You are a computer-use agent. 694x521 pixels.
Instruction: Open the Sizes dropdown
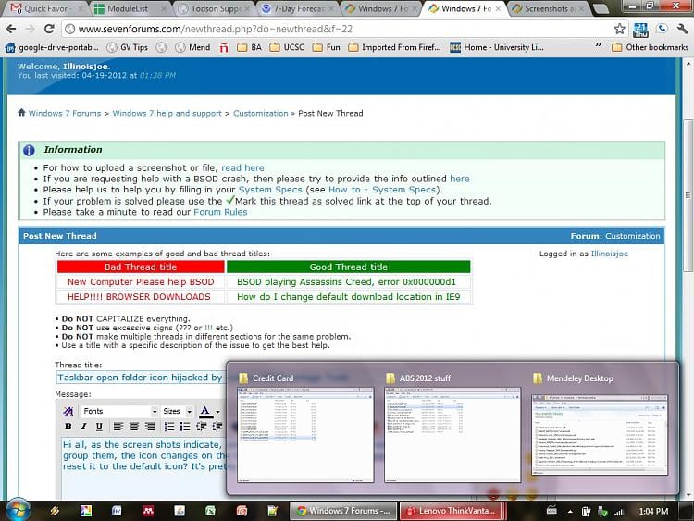[177, 411]
